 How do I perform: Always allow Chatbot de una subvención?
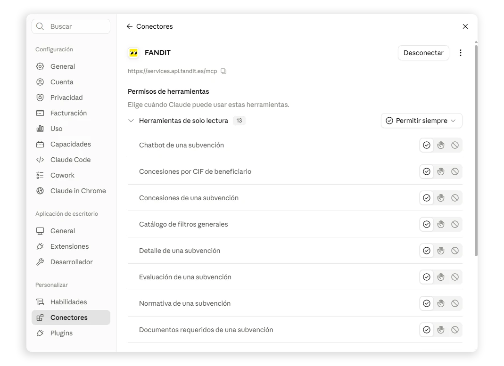pos(427,145)
